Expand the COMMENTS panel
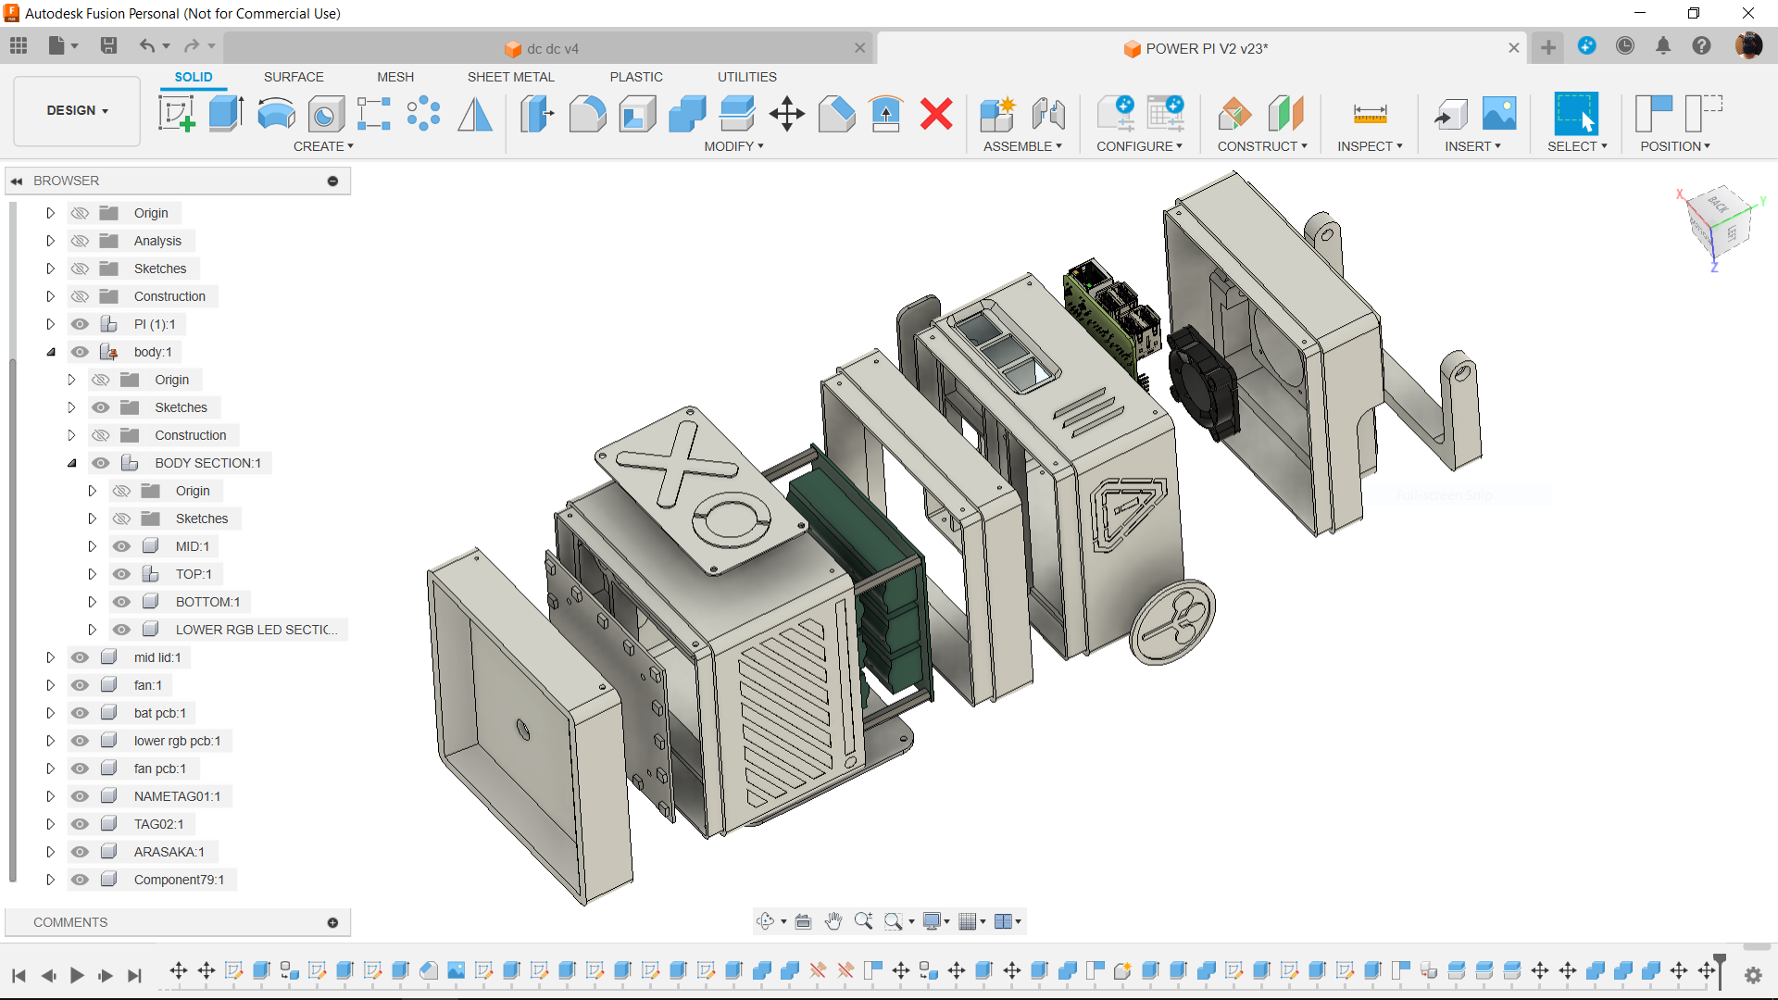1778x1000 pixels. pos(333,922)
